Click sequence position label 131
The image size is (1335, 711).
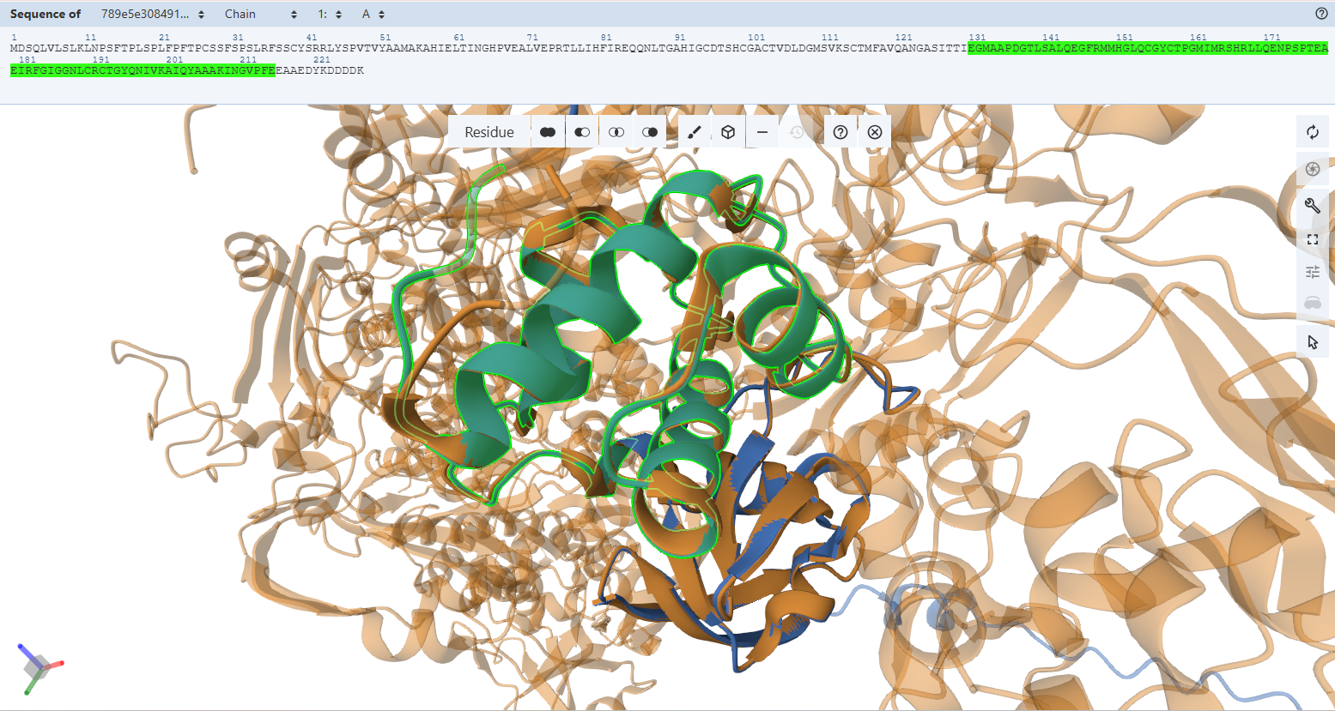click(x=977, y=38)
